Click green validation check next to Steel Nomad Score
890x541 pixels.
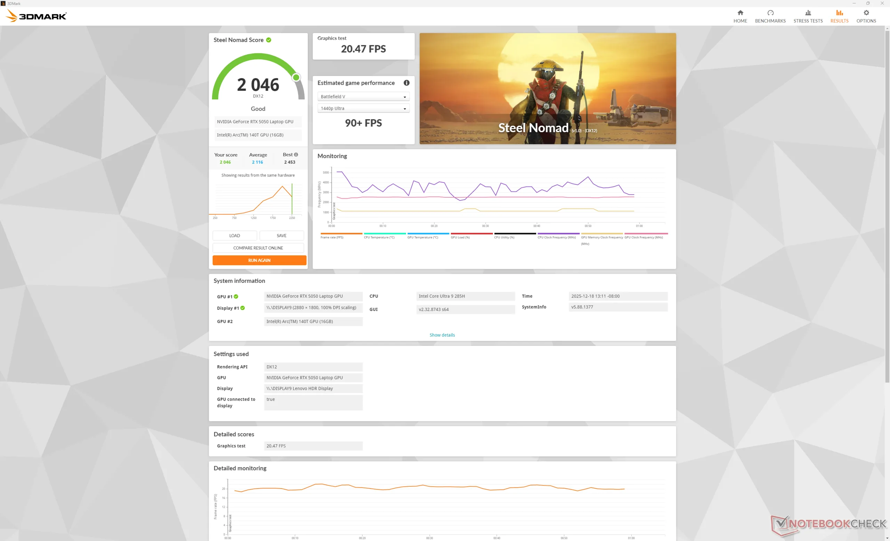[269, 40]
